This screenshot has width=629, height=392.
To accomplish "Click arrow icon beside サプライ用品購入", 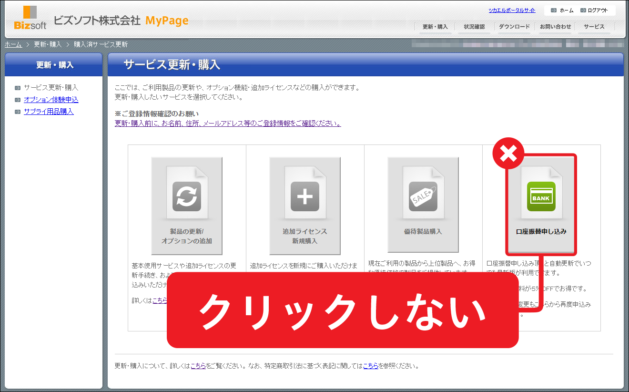I will point(18,112).
